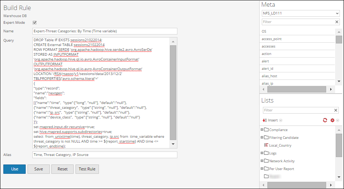
Task: Click the Alias input field
Action: tap(105, 154)
